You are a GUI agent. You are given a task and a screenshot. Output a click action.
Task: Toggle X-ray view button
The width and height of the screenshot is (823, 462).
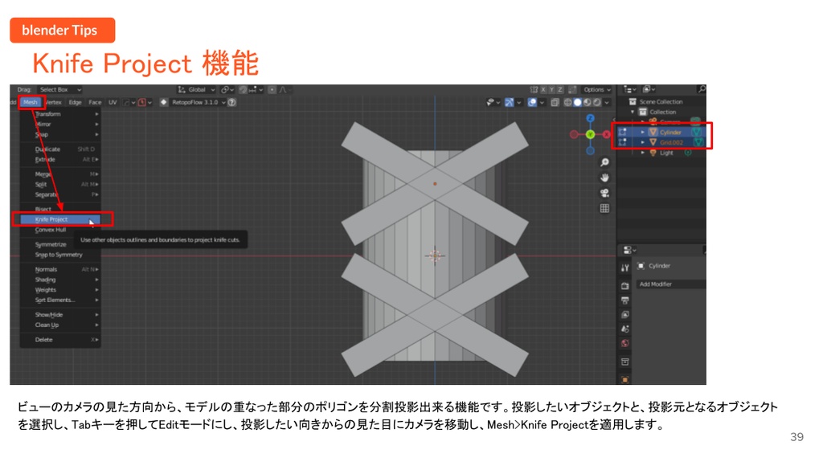click(x=555, y=102)
